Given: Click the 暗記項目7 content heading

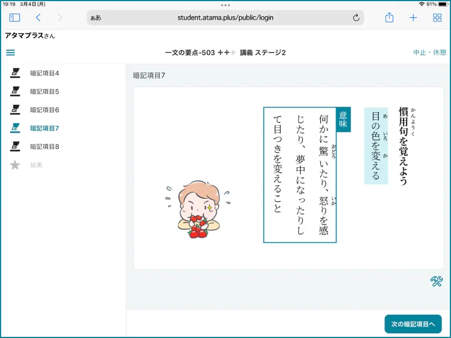Looking at the screenshot, I should click(x=149, y=75).
